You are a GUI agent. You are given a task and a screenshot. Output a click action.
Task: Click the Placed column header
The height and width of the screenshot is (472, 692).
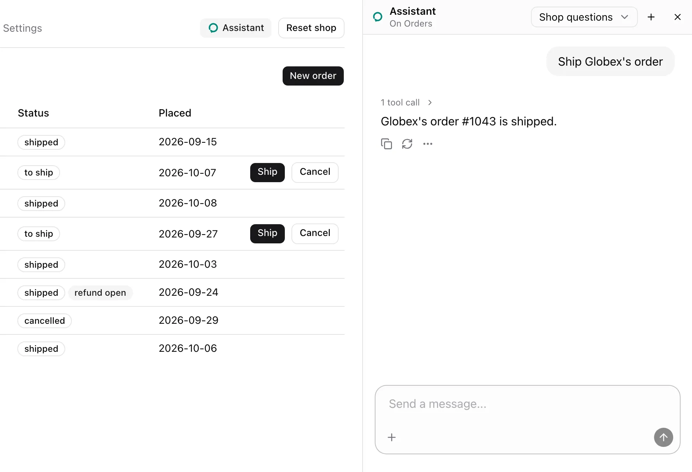click(x=175, y=113)
